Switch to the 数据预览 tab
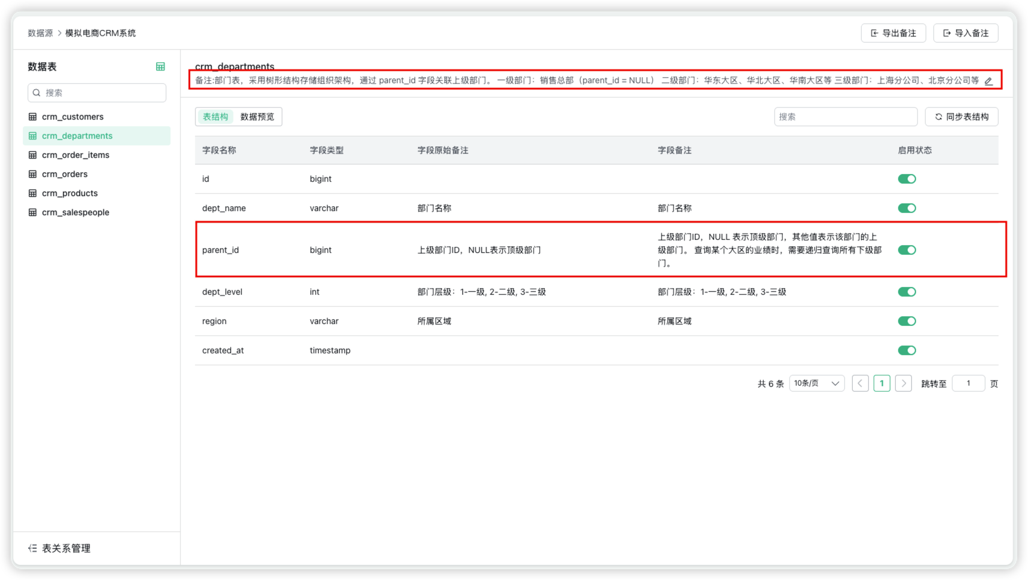 (x=258, y=116)
